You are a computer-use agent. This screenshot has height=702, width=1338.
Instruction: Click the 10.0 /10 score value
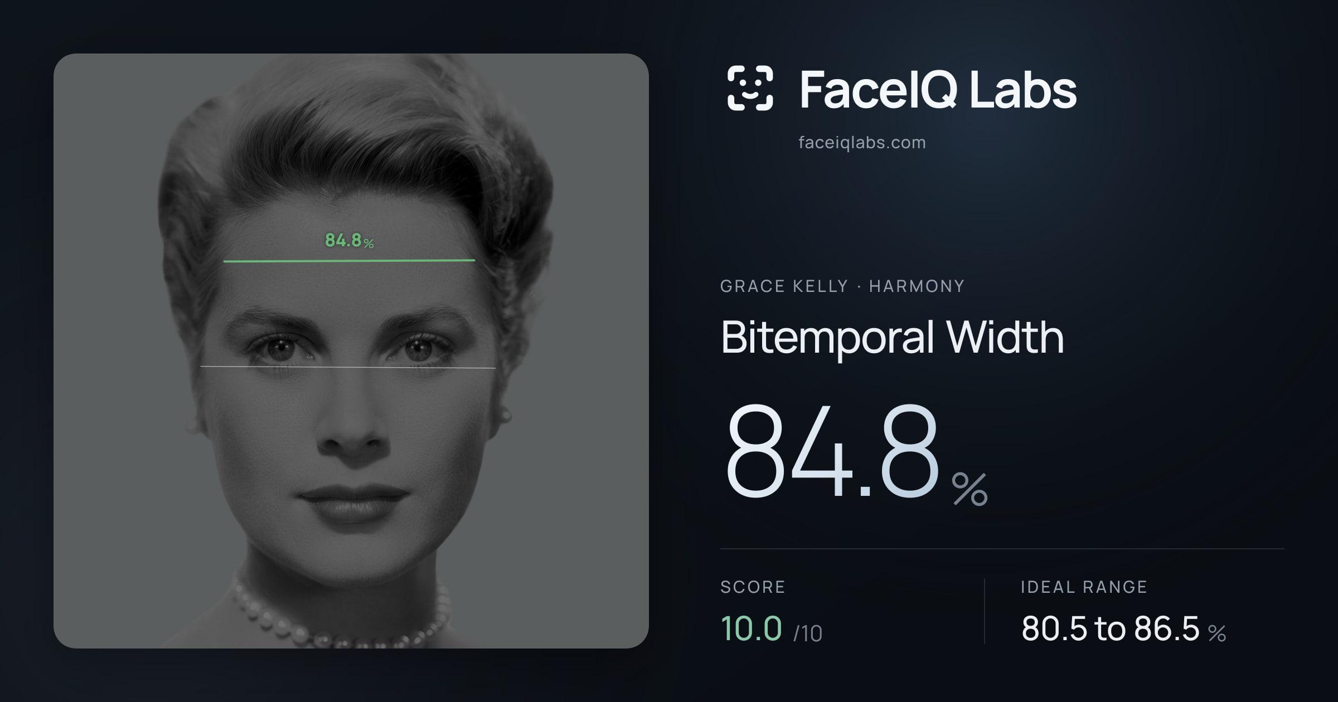click(772, 629)
